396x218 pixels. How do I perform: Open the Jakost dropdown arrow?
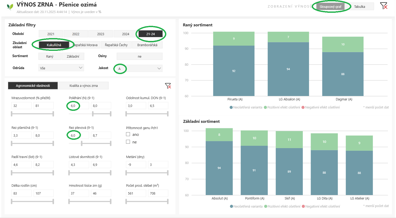(159, 68)
